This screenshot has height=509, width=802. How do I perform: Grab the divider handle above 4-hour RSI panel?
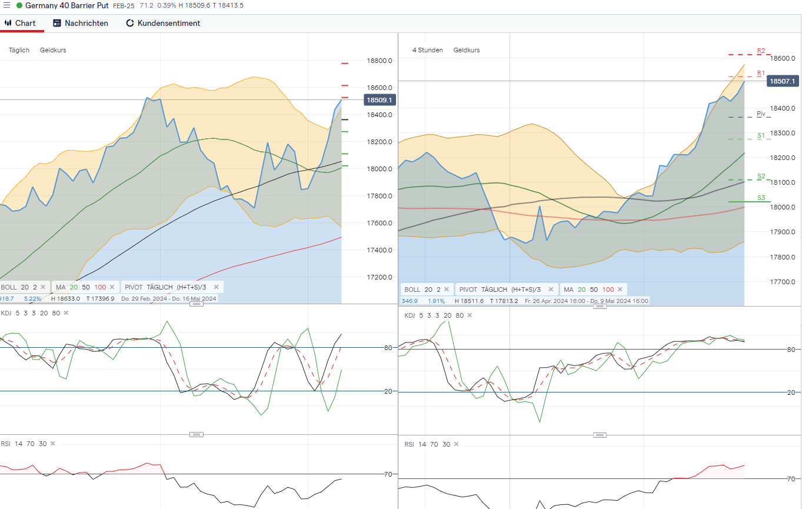click(600, 435)
